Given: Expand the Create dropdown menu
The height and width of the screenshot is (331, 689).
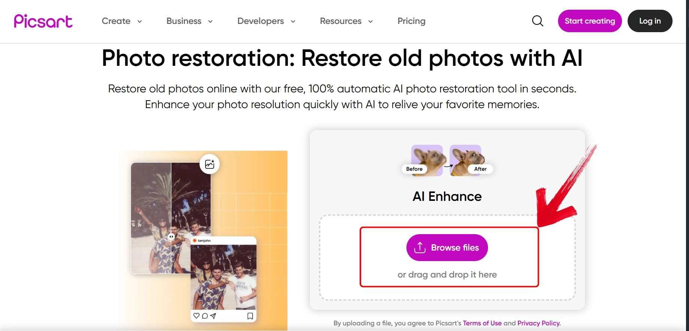Looking at the screenshot, I should click(x=122, y=21).
